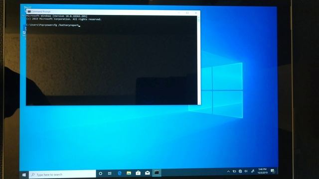Open the network globe tray icon
This screenshot has width=319, height=179.
click(x=240, y=171)
